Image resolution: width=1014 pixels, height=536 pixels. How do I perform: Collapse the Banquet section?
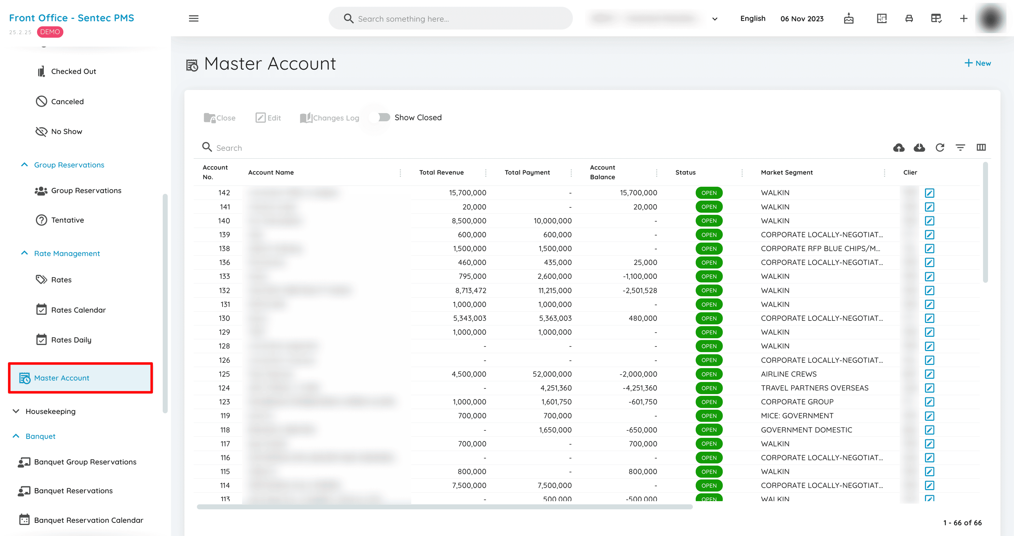16,436
